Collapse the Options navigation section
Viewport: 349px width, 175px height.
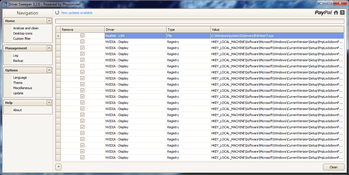(49, 70)
